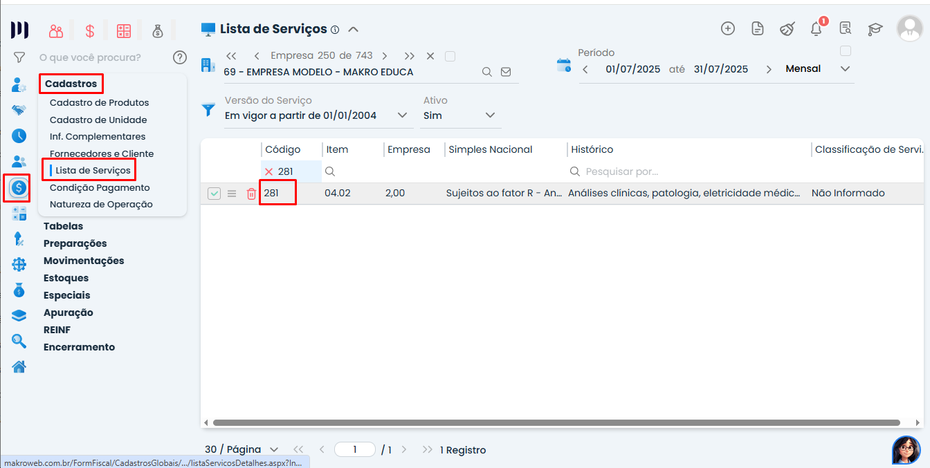Click the plus icon to add new item
Viewport: 930px width, 468px height.
728,28
